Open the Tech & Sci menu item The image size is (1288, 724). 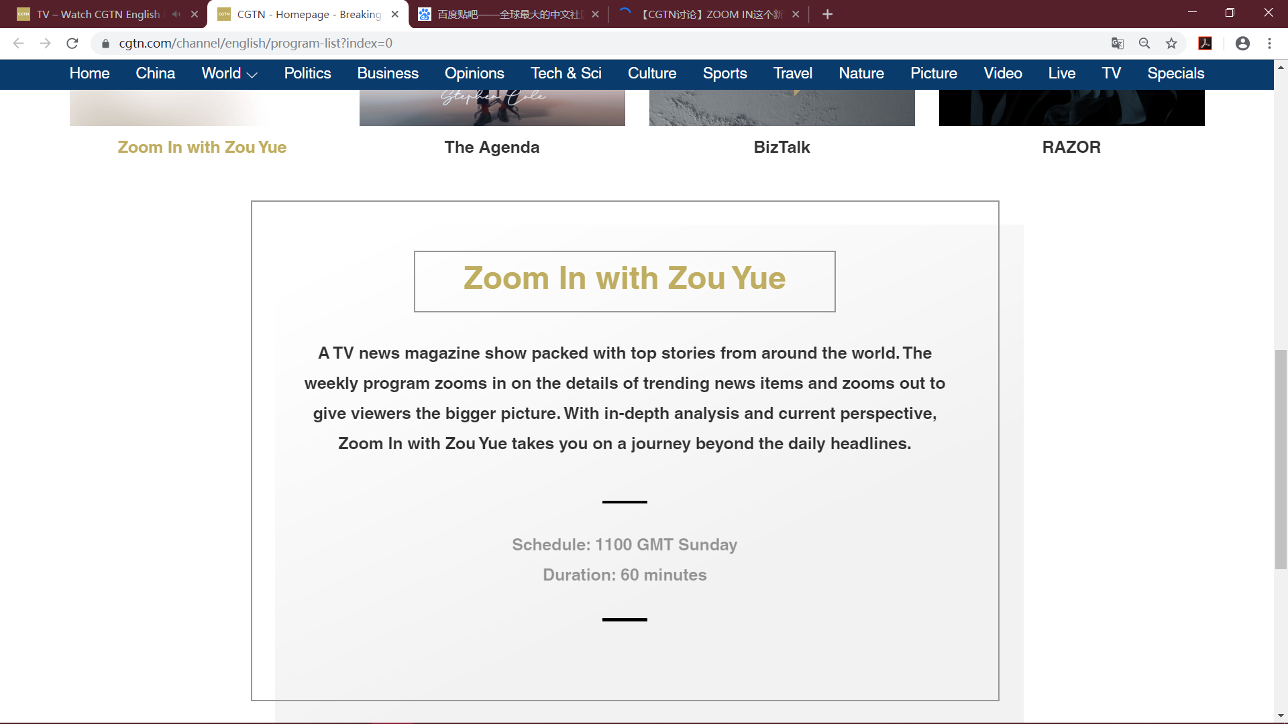coord(566,74)
